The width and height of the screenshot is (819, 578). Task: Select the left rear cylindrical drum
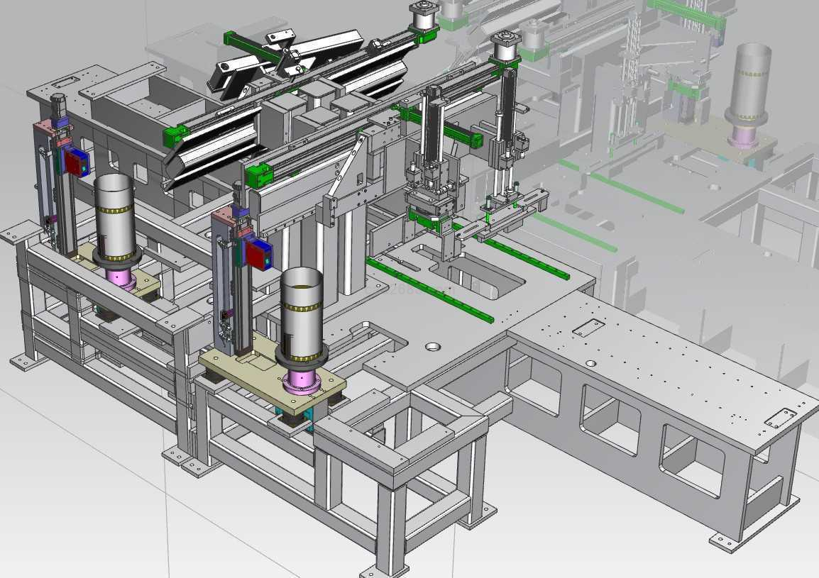114,211
